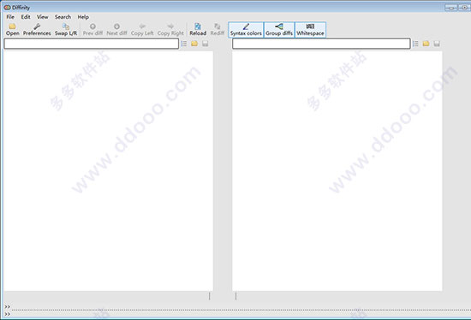
Task: Browse for right file with folder icon
Action: (426, 44)
